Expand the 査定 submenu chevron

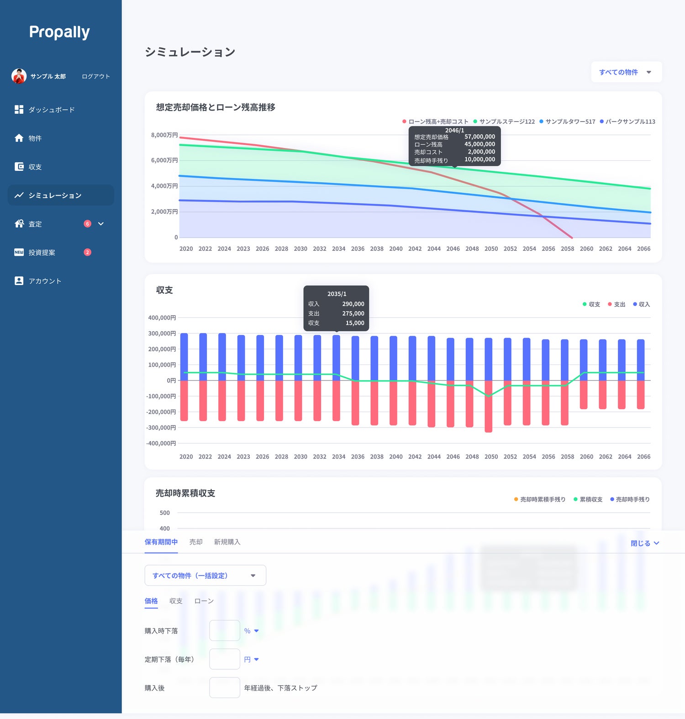pyautogui.click(x=101, y=224)
